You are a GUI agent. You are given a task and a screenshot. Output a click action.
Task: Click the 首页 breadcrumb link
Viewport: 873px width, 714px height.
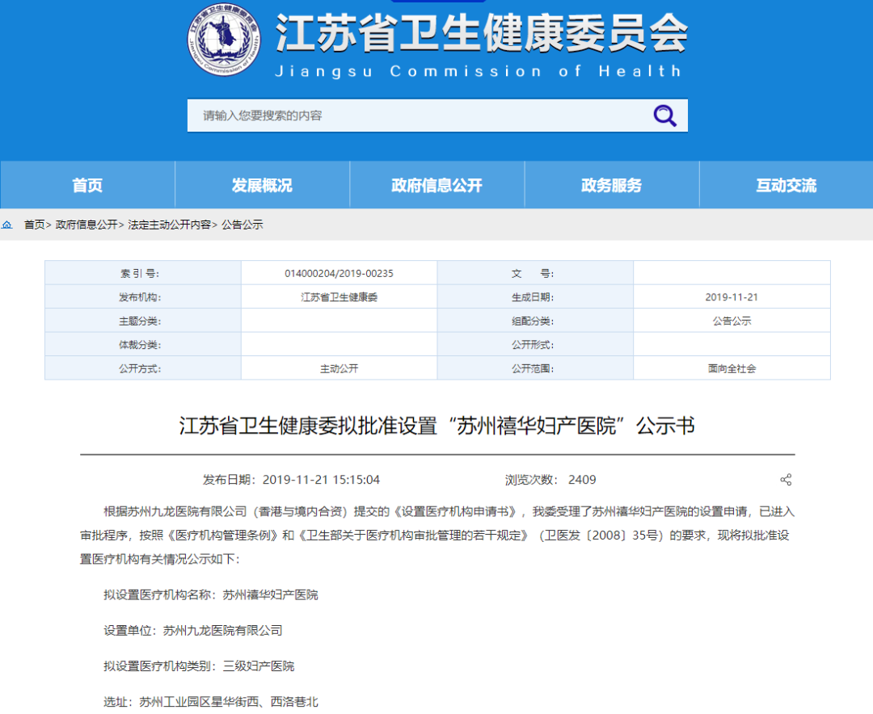coord(34,225)
